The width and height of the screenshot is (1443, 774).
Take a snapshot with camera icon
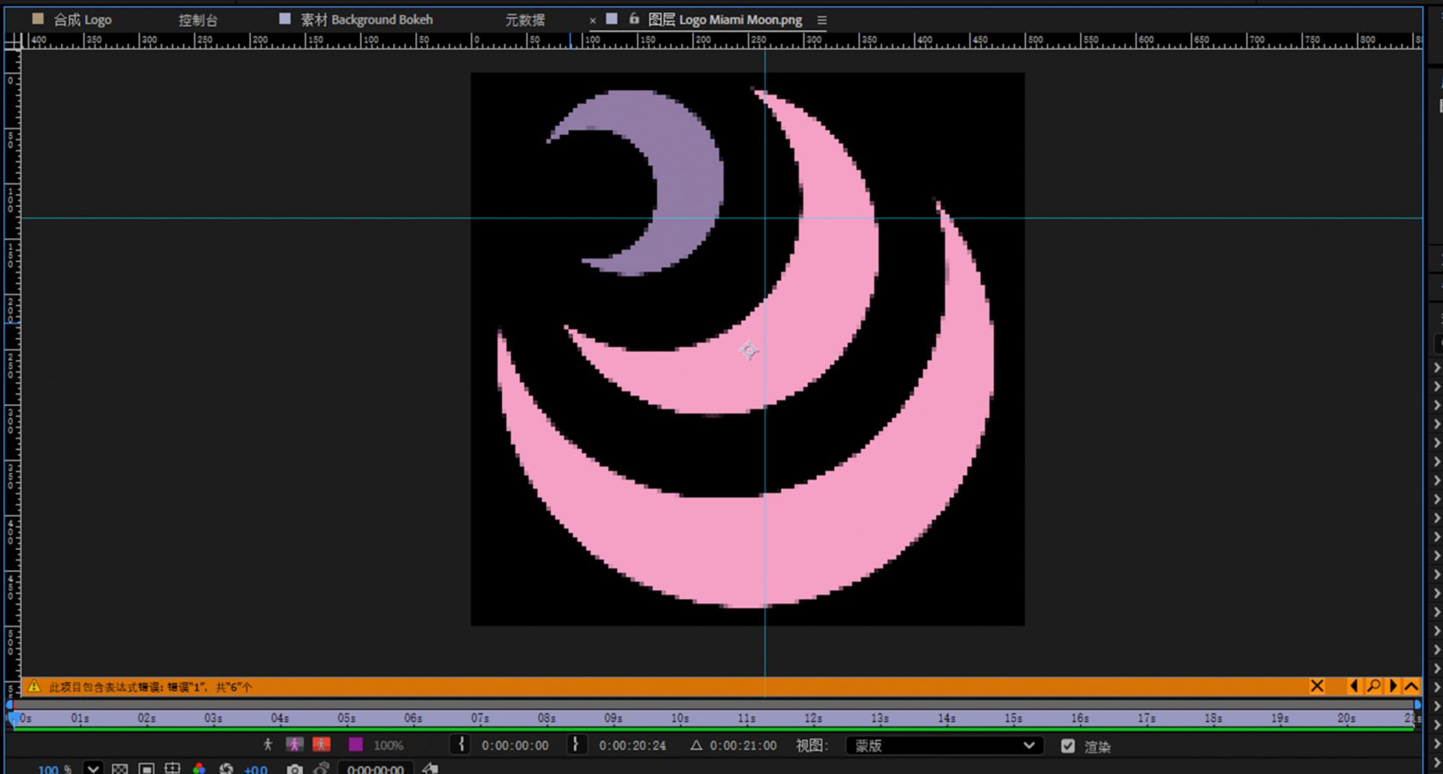(295, 769)
